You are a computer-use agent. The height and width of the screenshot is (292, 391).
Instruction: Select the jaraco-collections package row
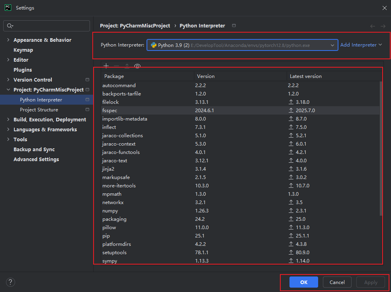click(240, 136)
